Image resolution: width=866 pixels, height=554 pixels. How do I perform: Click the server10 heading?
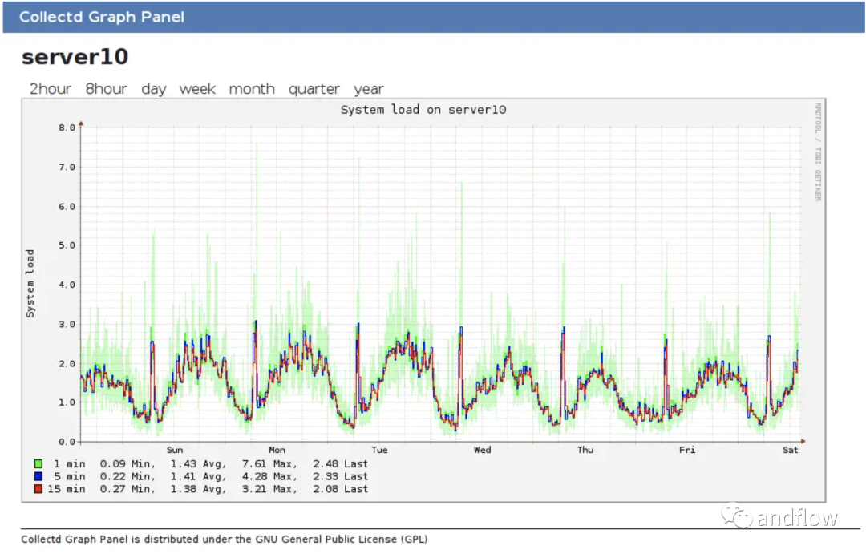[x=75, y=57]
